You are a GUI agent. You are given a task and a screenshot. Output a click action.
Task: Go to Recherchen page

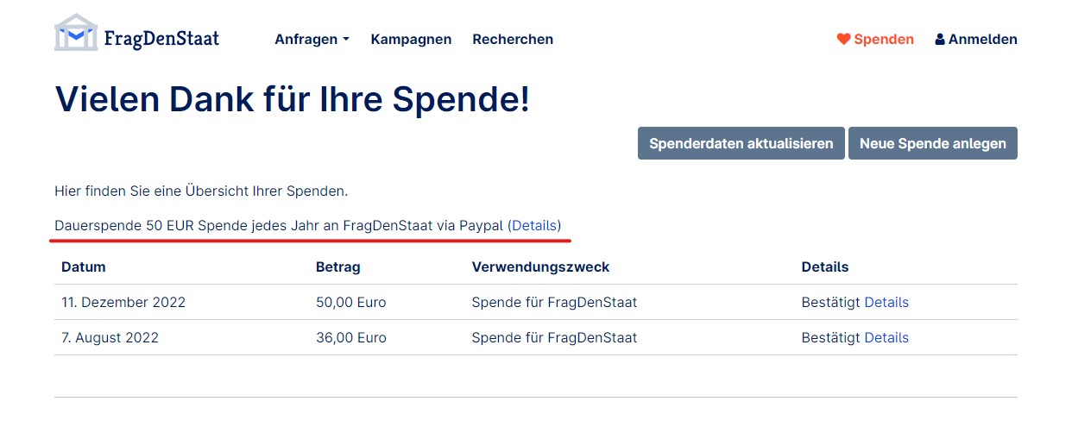pyautogui.click(x=513, y=40)
